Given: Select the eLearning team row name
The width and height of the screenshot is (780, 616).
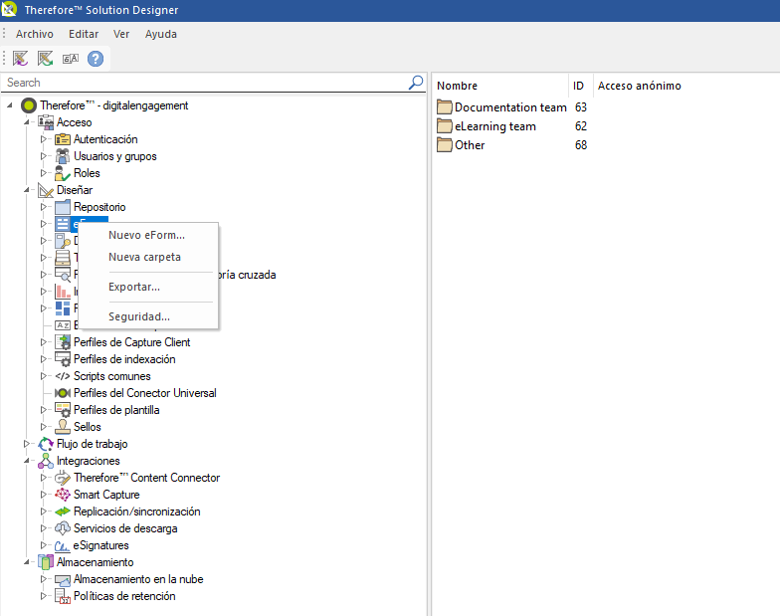Looking at the screenshot, I should click(495, 125).
